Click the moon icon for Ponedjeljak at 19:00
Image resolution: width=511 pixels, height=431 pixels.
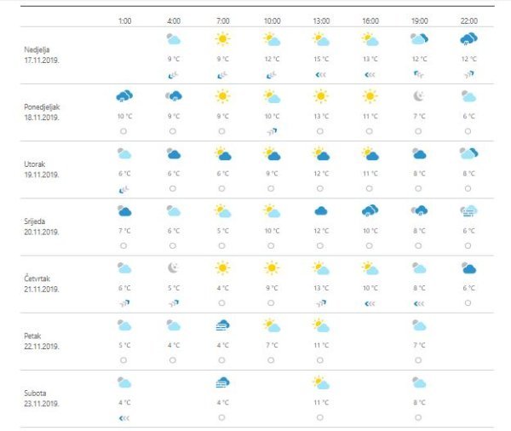tap(418, 96)
